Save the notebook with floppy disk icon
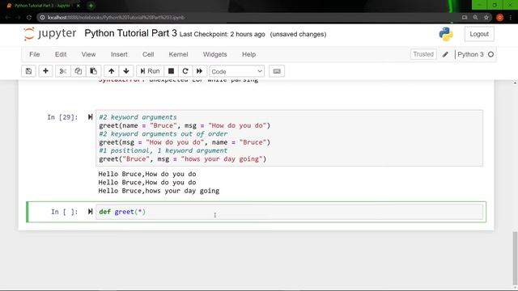This screenshot has height=291, width=518. 28,71
